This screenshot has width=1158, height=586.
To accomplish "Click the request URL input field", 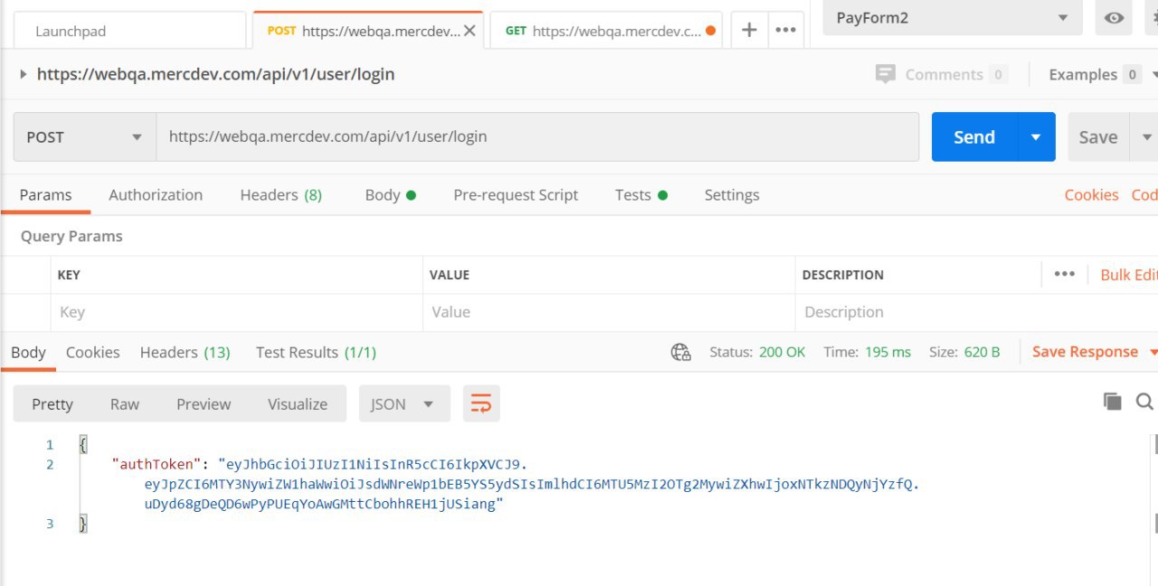I will pyautogui.click(x=537, y=137).
